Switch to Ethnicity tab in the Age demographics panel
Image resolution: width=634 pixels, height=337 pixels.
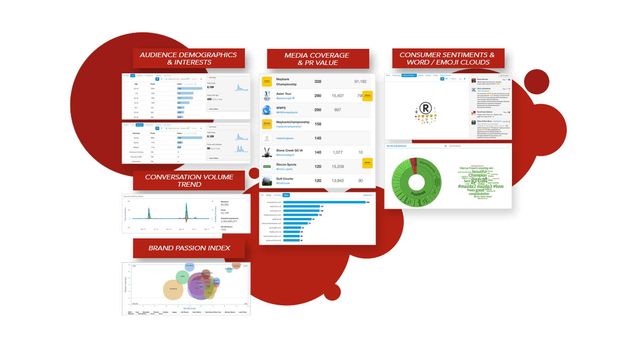(158, 76)
